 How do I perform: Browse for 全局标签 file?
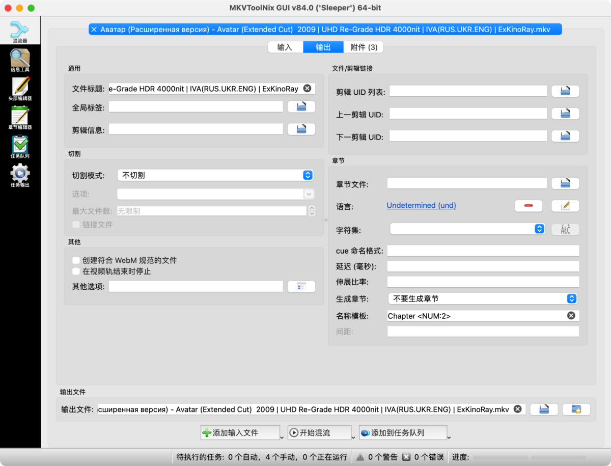pos(301,106)
